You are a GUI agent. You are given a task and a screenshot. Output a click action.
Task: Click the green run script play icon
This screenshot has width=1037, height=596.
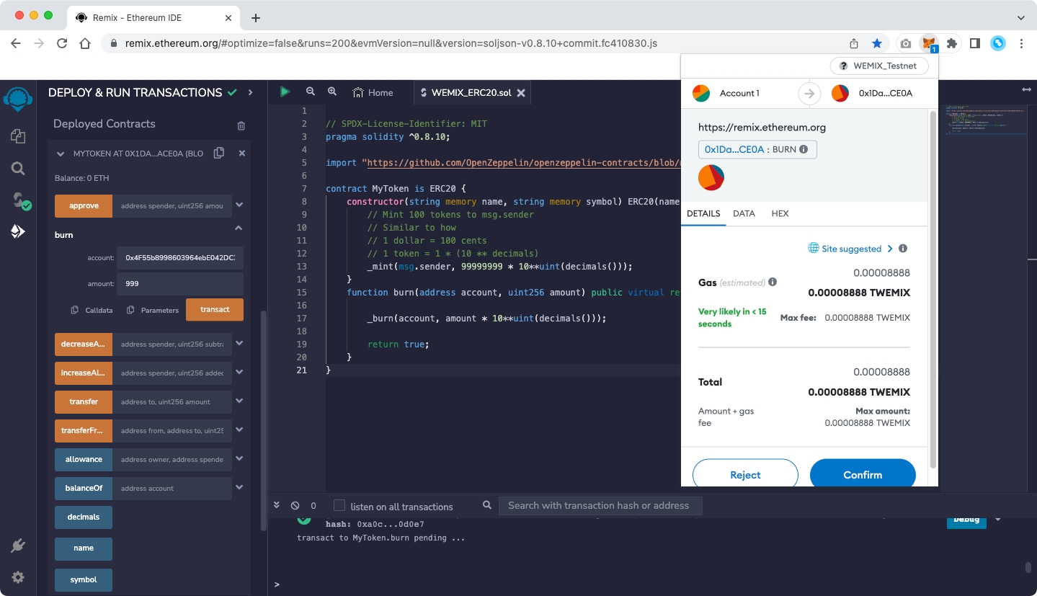point(285,92)
